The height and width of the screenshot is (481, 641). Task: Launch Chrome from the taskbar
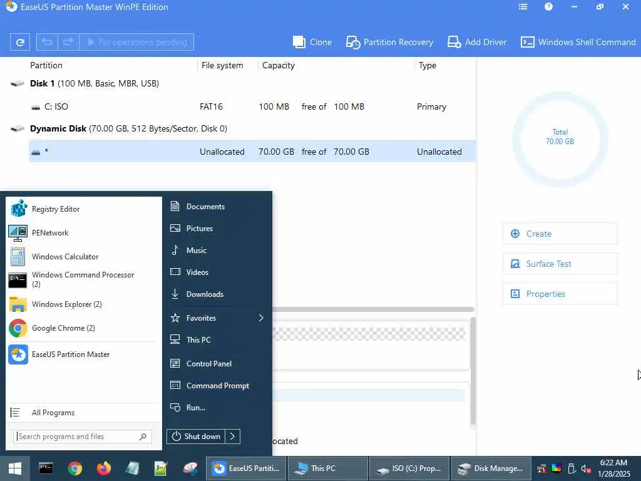[x=75, y=468]
